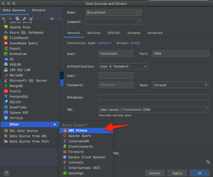213x177 pixels.
Task: Pick Elasticsearch from submenu
Action: (x=86, y=146)
